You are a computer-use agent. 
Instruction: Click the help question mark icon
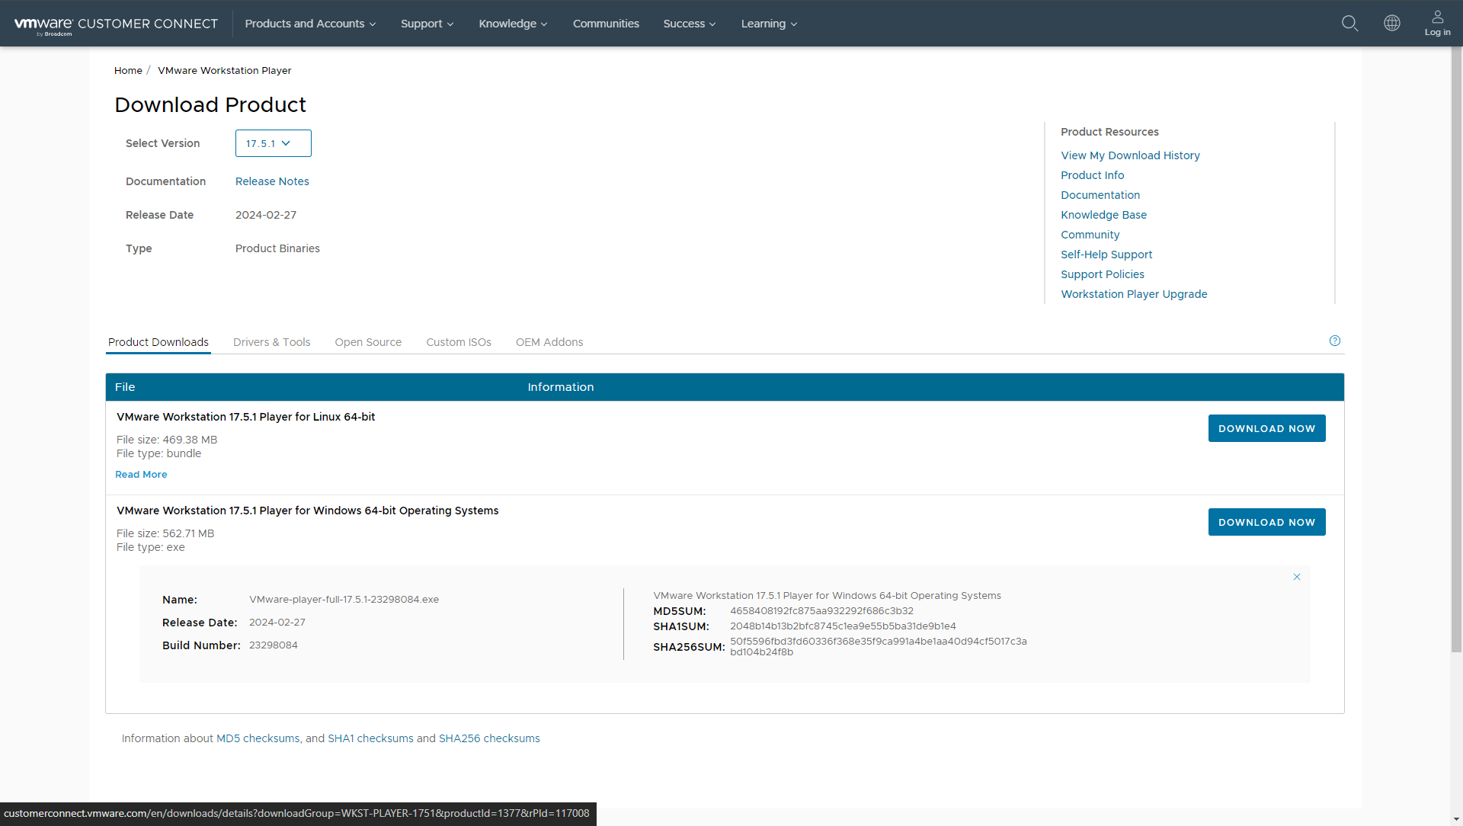1334,341
